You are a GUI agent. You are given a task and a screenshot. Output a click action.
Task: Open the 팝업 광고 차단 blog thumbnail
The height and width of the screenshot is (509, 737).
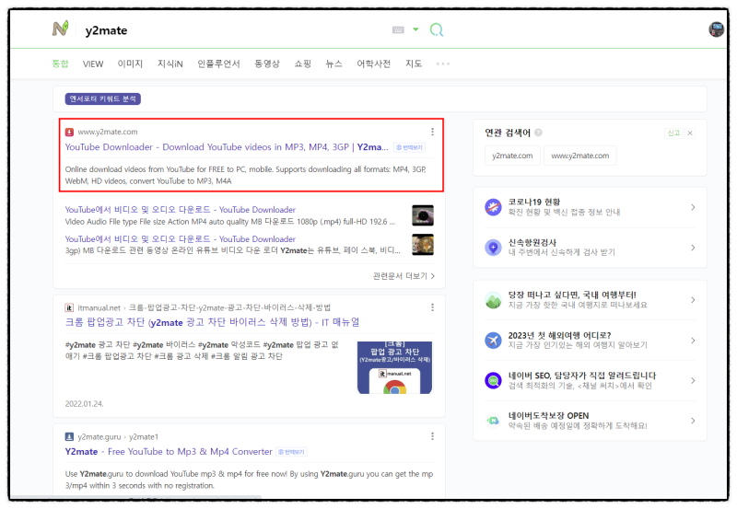tap(394, 367)
